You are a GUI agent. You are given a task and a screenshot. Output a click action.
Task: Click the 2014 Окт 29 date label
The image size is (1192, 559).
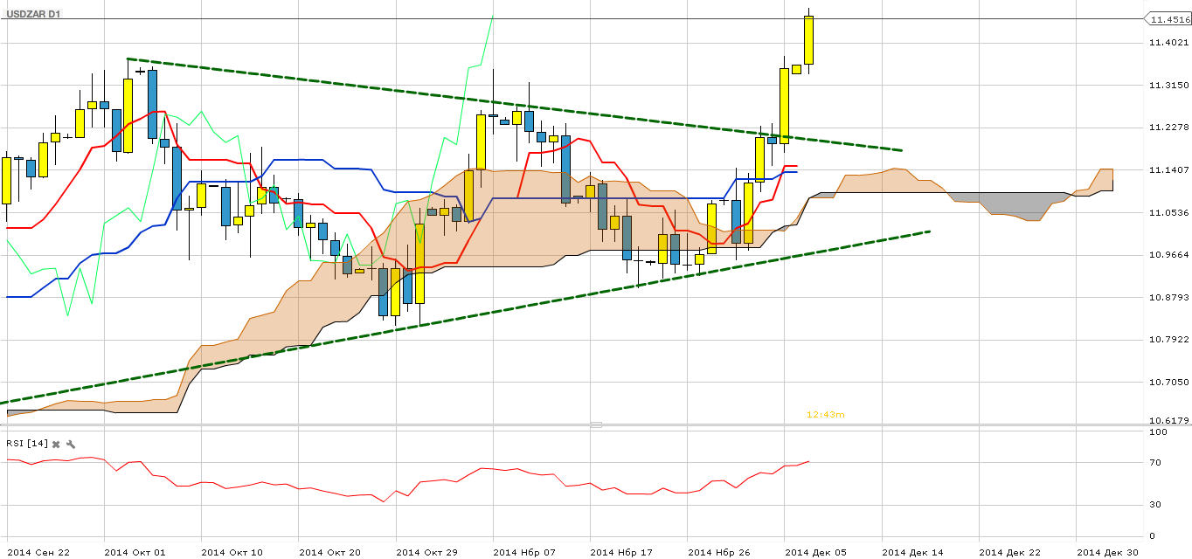tap(426, 552)
